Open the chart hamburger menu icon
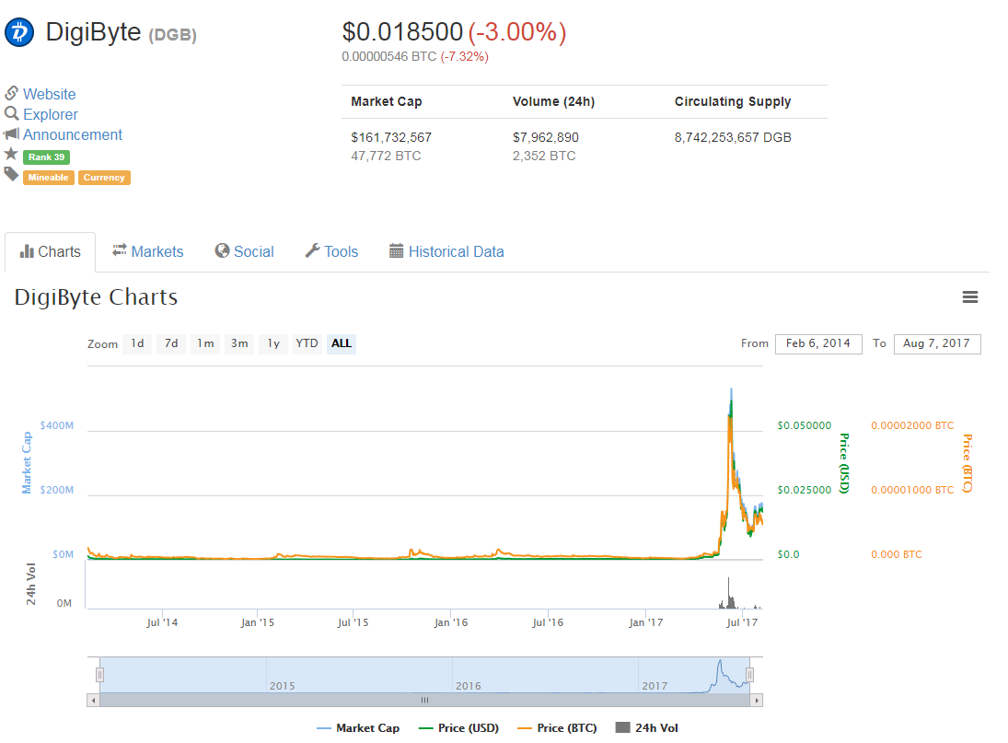Image resolution: width=1008 pixels, height=743 pixels. pyautogui.click(x=970, y=297)
